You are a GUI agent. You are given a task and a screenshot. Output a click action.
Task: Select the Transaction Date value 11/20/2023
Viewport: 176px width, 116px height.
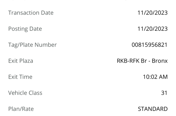[152, 13]
